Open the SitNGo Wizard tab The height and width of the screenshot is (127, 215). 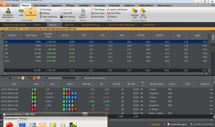coord(146,6)
